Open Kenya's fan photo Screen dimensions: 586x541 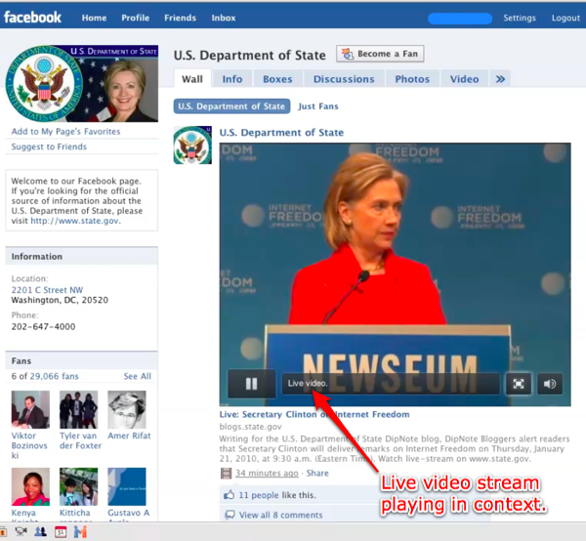pyautogui.click(x=30, y=486)
